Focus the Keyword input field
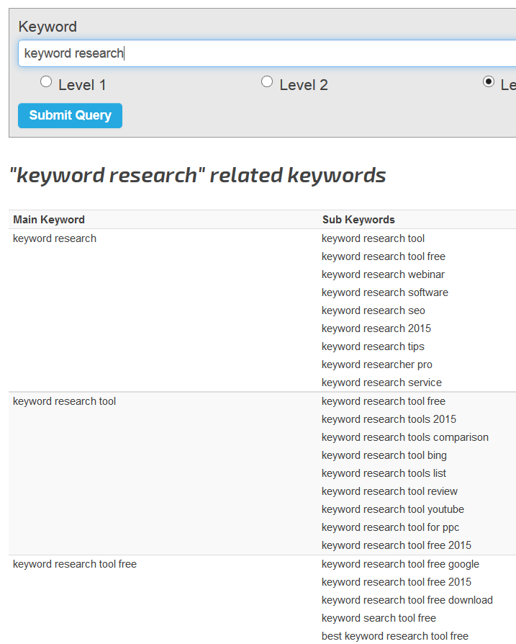 pos(267,53)
